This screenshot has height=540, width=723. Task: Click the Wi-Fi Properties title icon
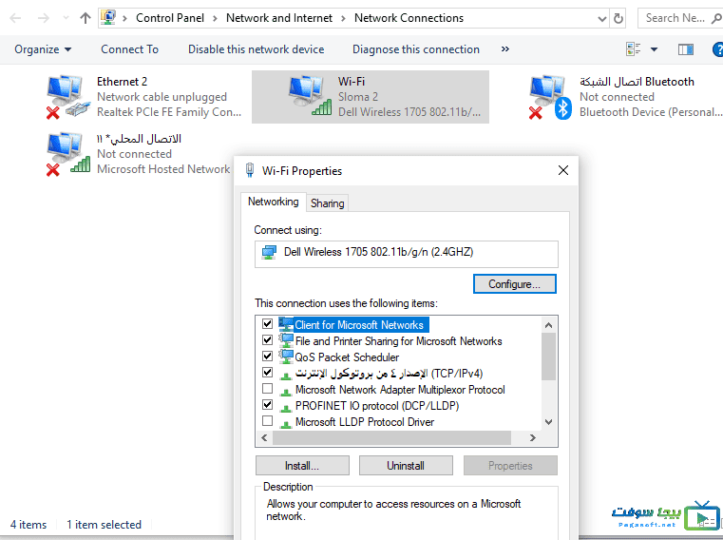[250, 170]
